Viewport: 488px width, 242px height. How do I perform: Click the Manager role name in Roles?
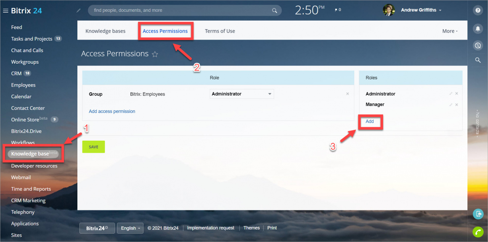pos(375,104)
